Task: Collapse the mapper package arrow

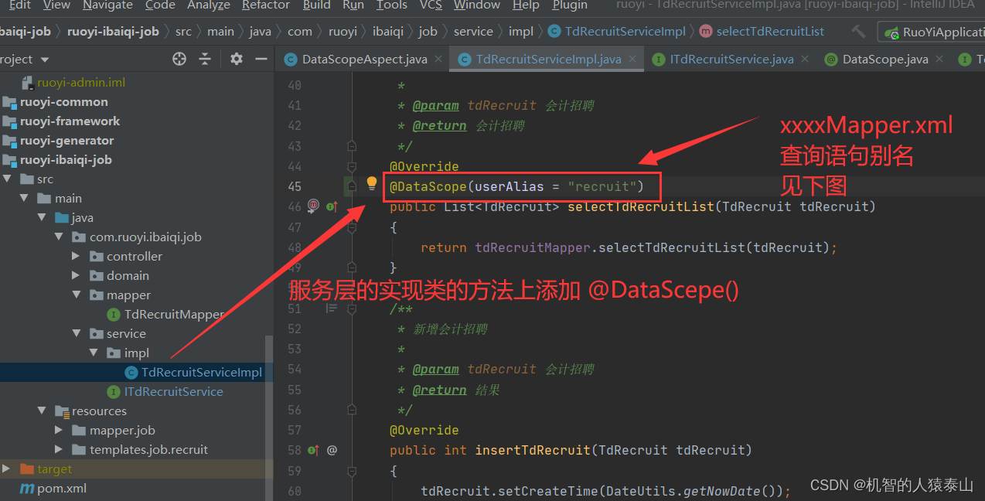Action: tap(76, 295)
